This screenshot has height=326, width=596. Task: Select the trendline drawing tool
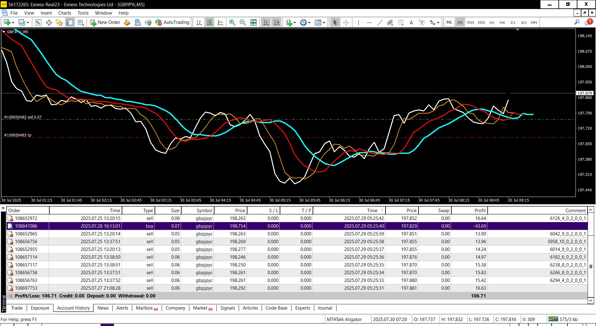[x=379, y=22]
